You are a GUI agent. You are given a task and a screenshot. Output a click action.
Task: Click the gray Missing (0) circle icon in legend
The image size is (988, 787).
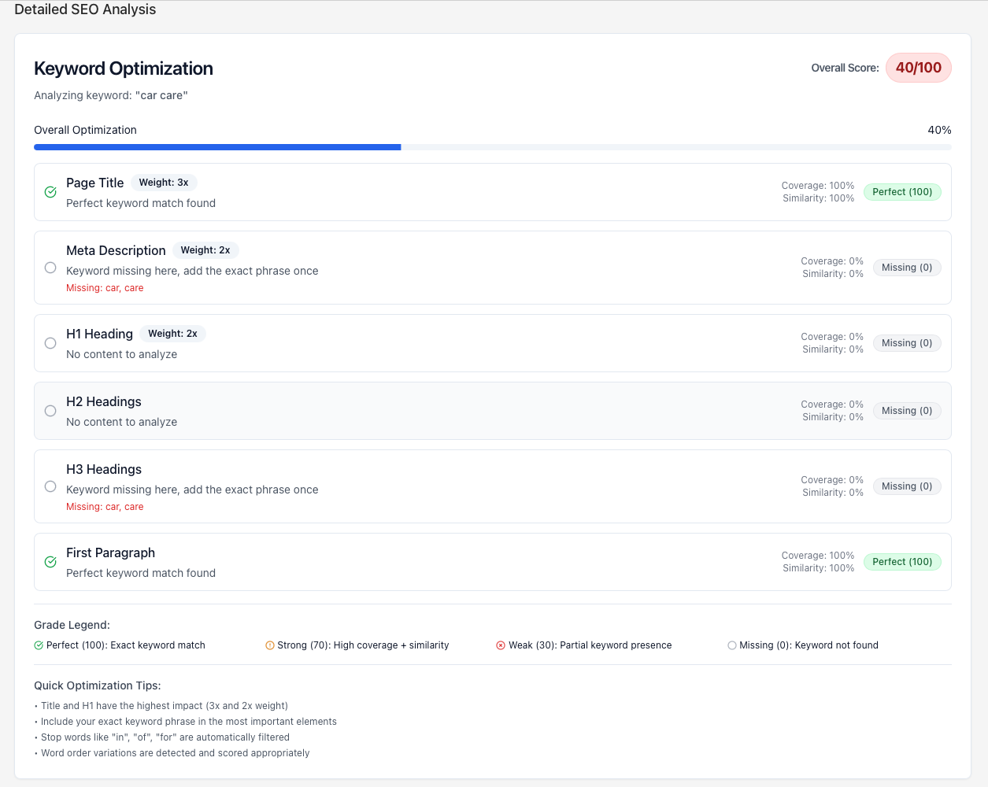(731, 645)
